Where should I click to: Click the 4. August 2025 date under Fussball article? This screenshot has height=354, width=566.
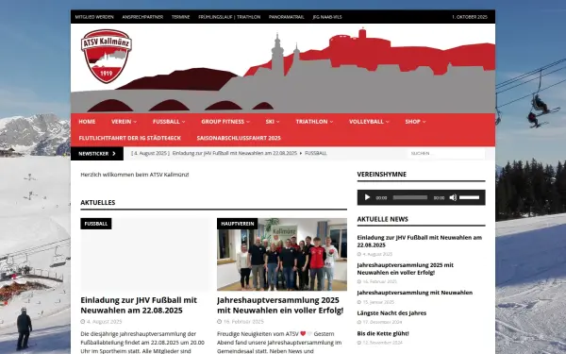pyautogui.click(x=104, y=322)
